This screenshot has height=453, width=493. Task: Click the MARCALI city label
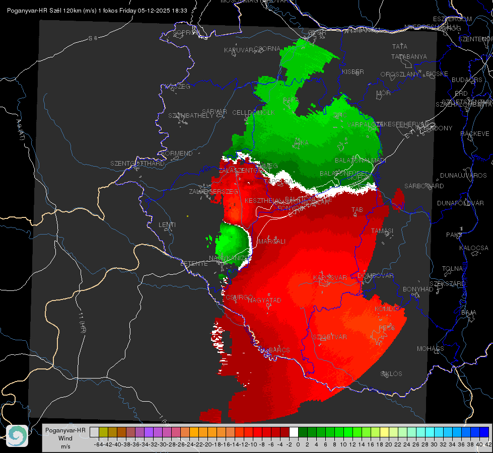tap(272, 242)
